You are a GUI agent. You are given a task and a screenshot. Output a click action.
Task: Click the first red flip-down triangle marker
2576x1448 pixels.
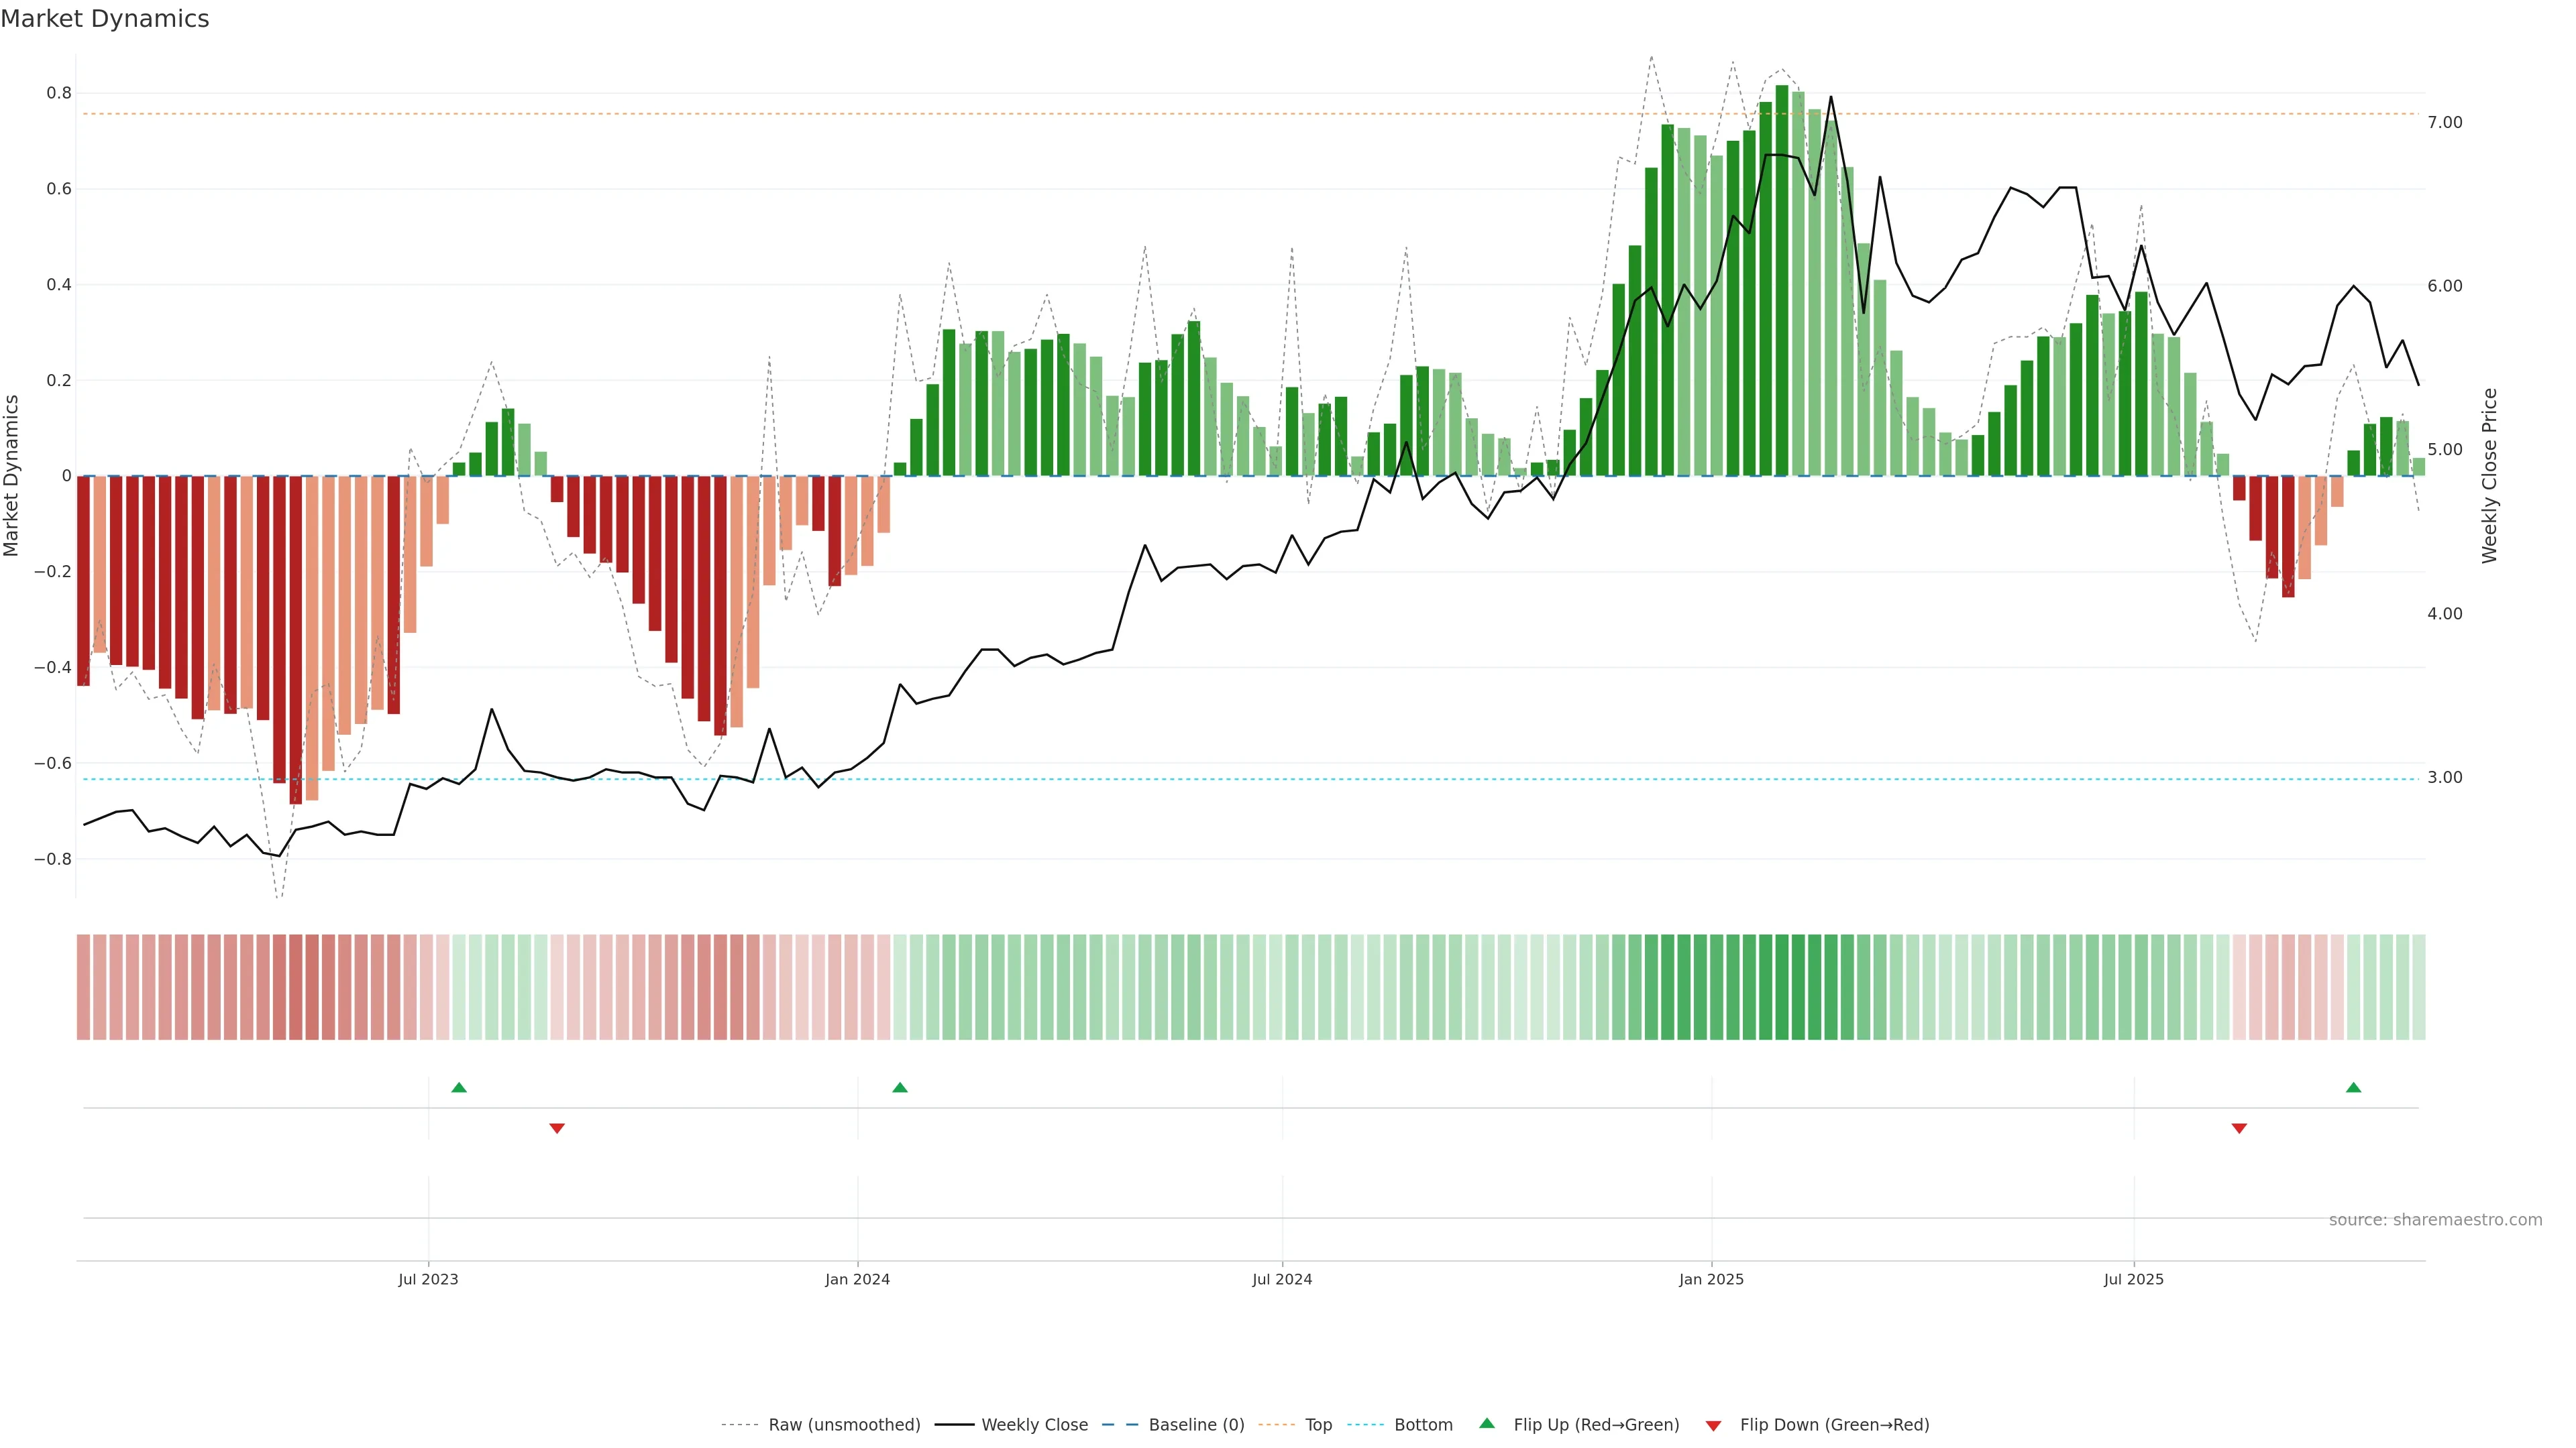557,1128
